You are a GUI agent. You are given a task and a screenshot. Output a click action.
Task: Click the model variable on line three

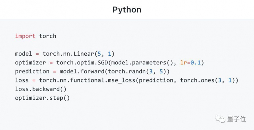point(24,54)
